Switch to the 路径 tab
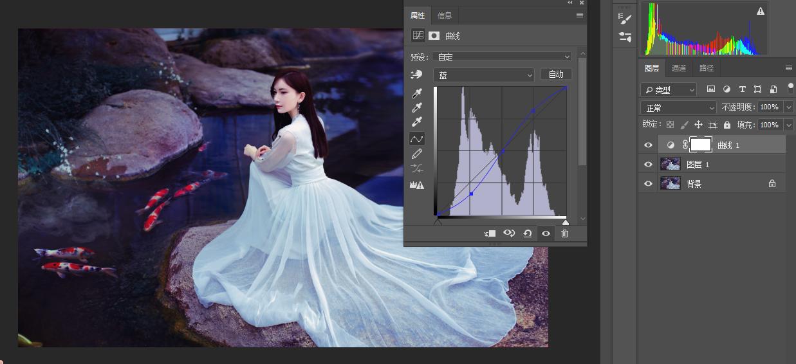The image size is (796, 364). [x=706, y=68]
